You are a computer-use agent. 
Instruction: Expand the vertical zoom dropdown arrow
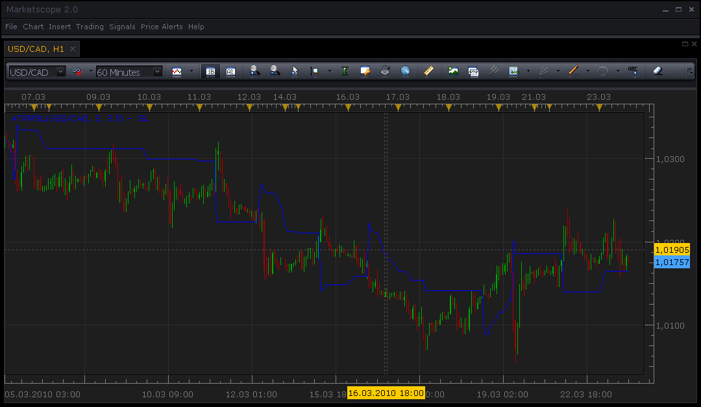click(x=330, y=71)
